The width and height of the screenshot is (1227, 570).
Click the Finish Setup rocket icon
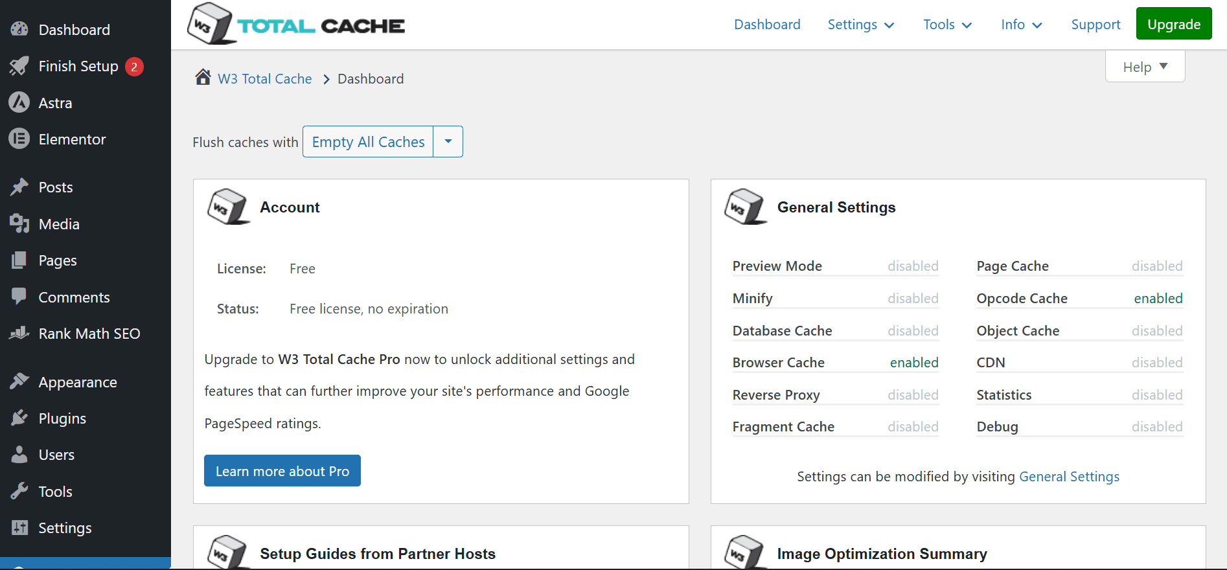pos(19,66)
